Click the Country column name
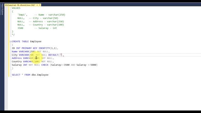This screenshot has height=113, width=201. click(17, 62)
